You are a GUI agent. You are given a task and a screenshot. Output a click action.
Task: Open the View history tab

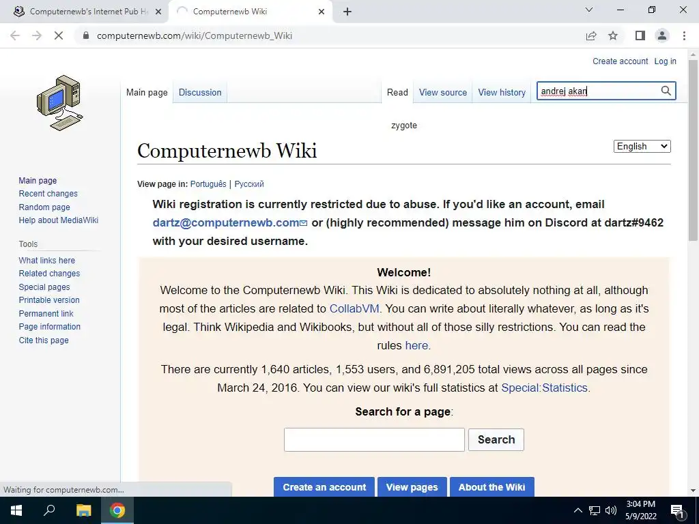(502, 92)
